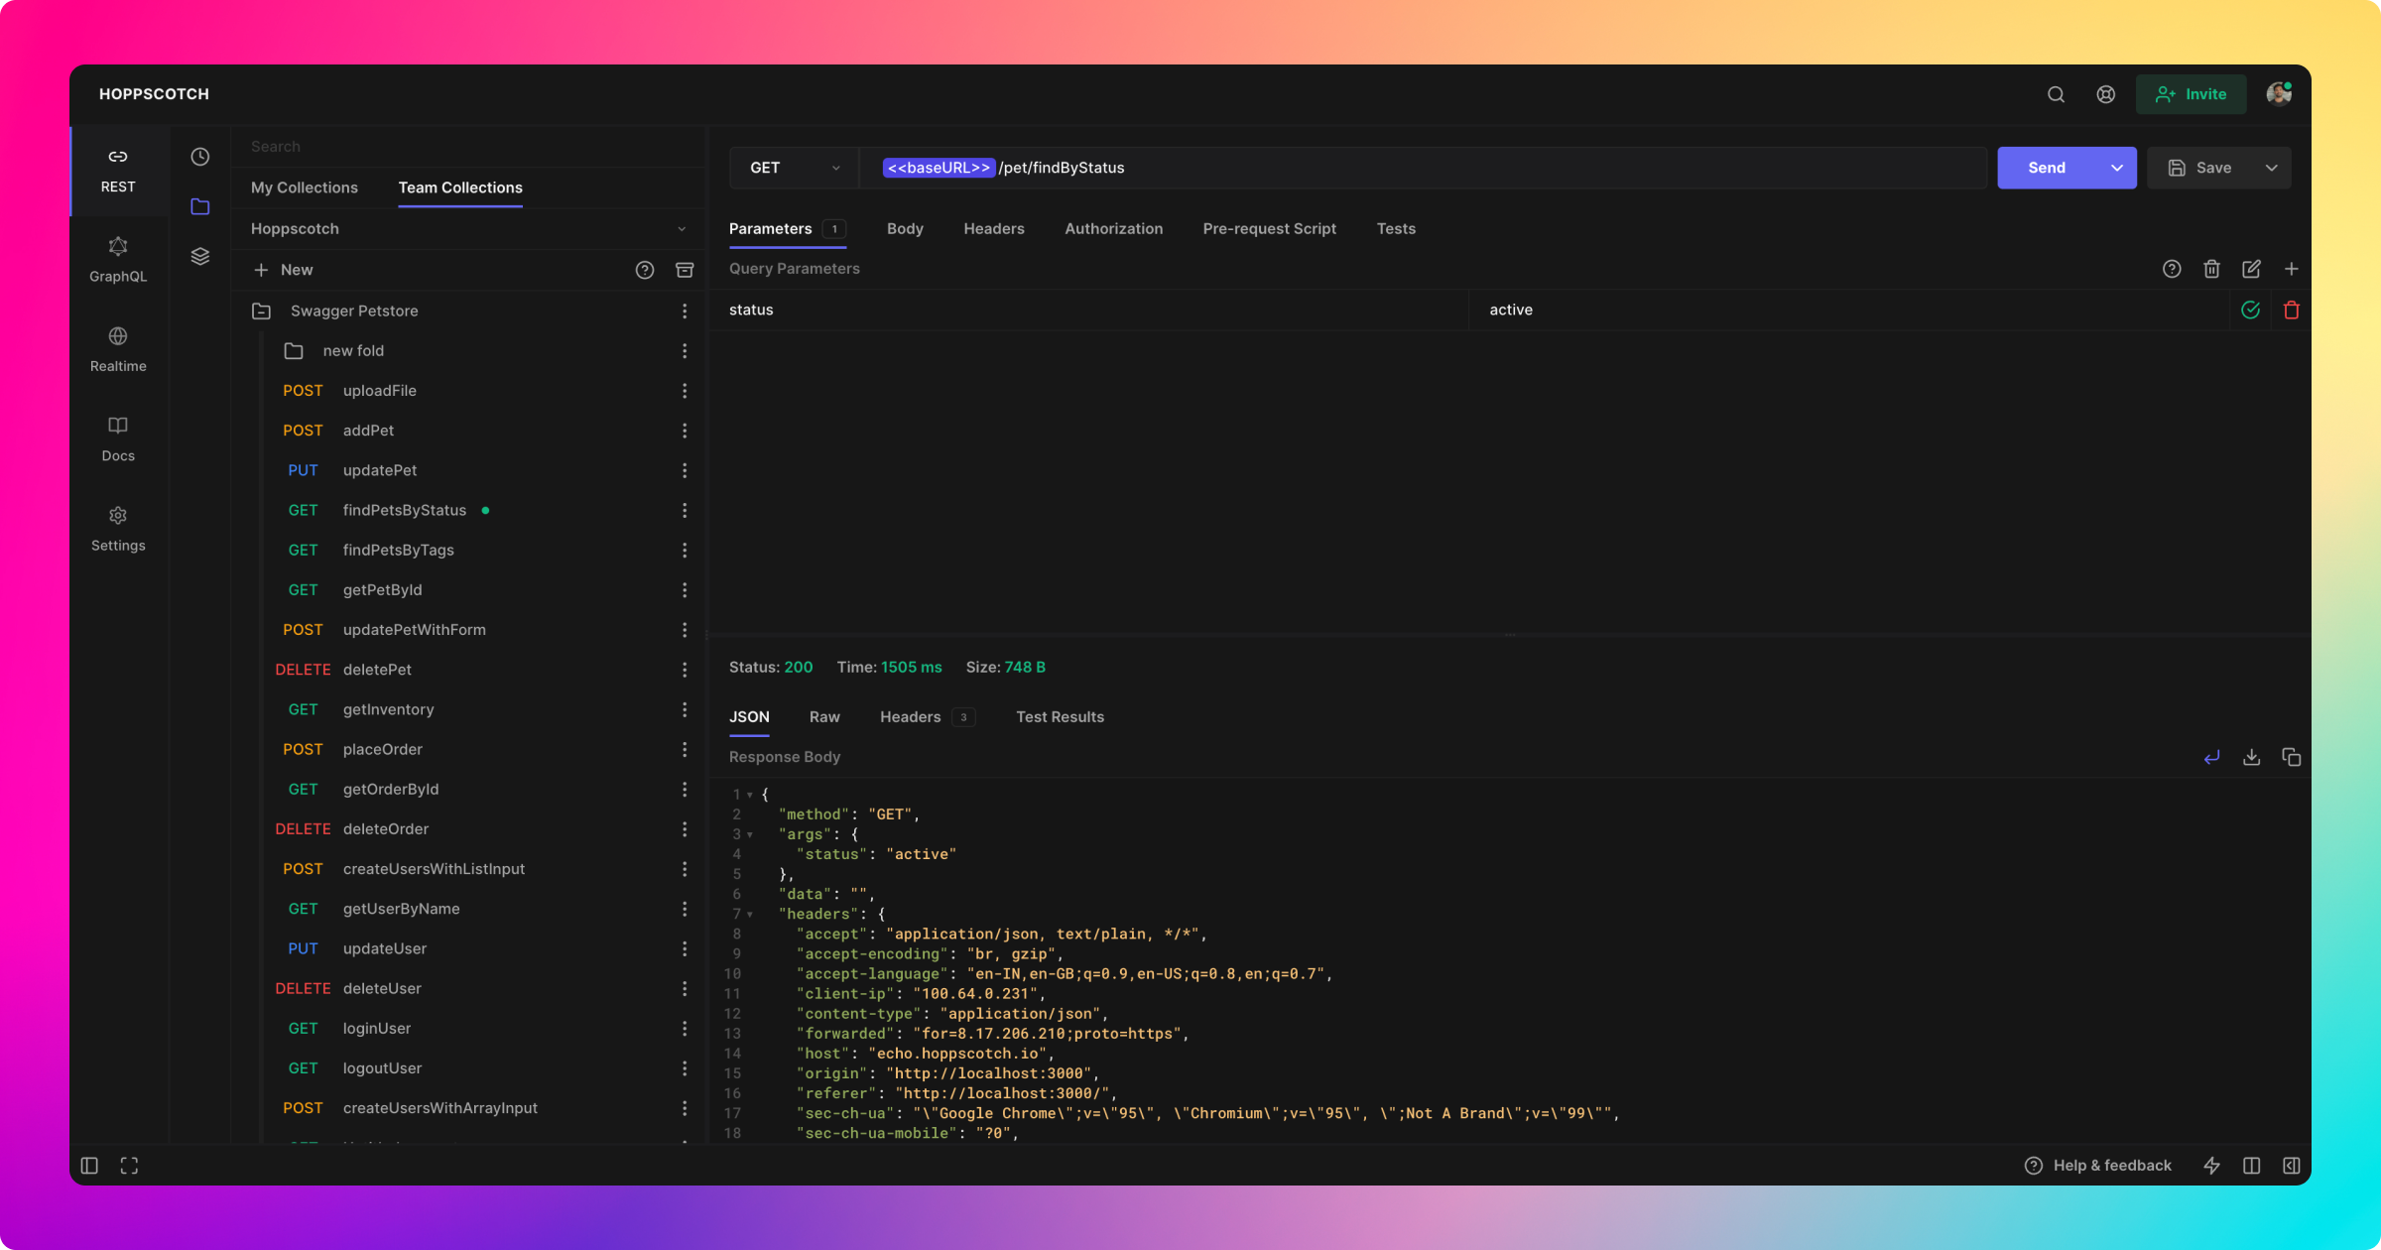This screenshot has width=2381, height=1250.
Task: Switch to My Collections tab
Action: [304, 187]
